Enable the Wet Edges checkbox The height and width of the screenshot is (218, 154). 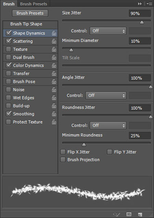[x=9, y=98]
